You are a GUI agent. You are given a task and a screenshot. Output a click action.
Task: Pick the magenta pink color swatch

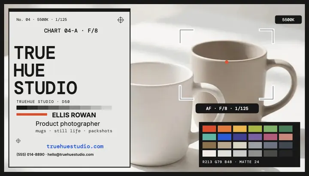(270, 137)
